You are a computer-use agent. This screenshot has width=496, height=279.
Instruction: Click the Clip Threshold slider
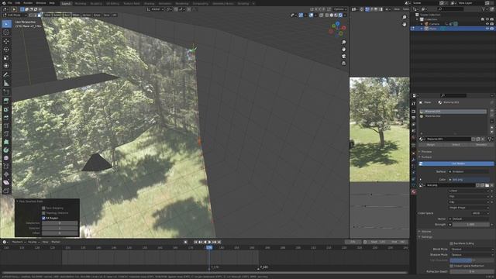[471, 260]
